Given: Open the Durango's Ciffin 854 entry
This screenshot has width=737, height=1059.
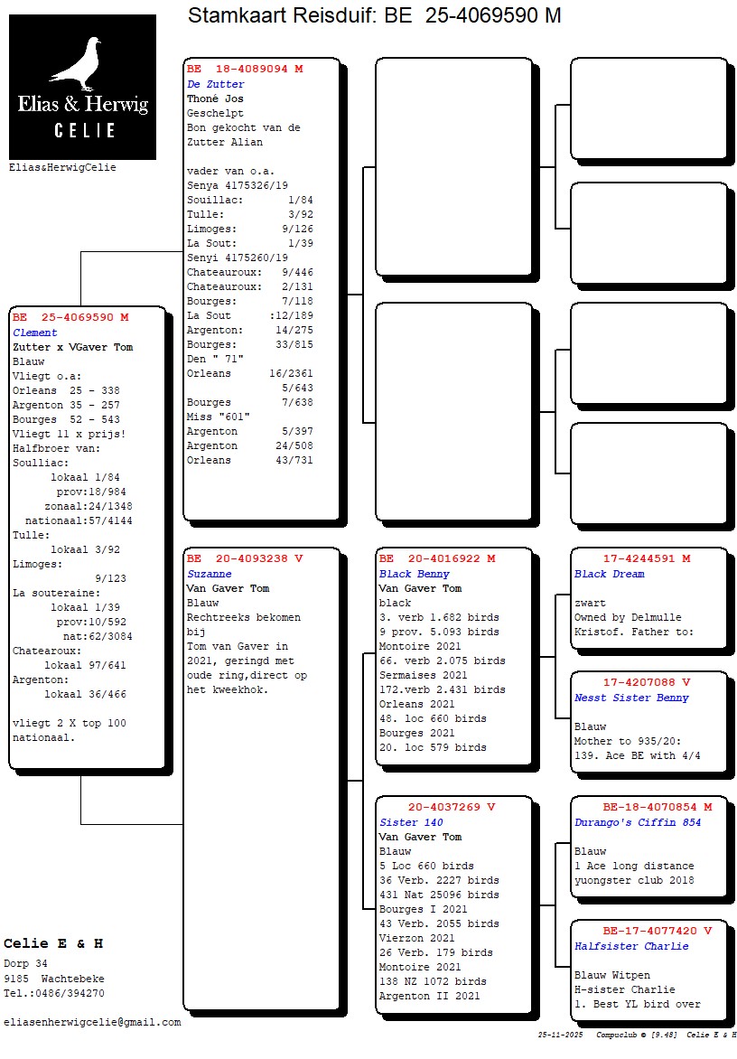Looking at the screenshot, I should pos(638,822).
